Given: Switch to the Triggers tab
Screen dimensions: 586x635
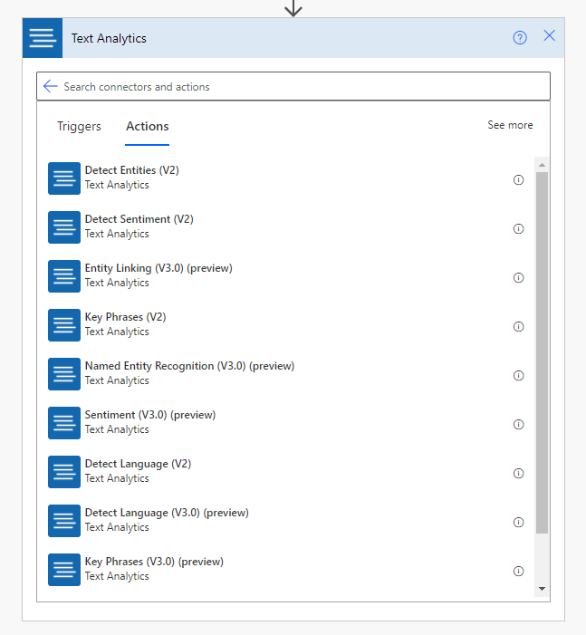Looking at the screenshot, I should (79, 126).
